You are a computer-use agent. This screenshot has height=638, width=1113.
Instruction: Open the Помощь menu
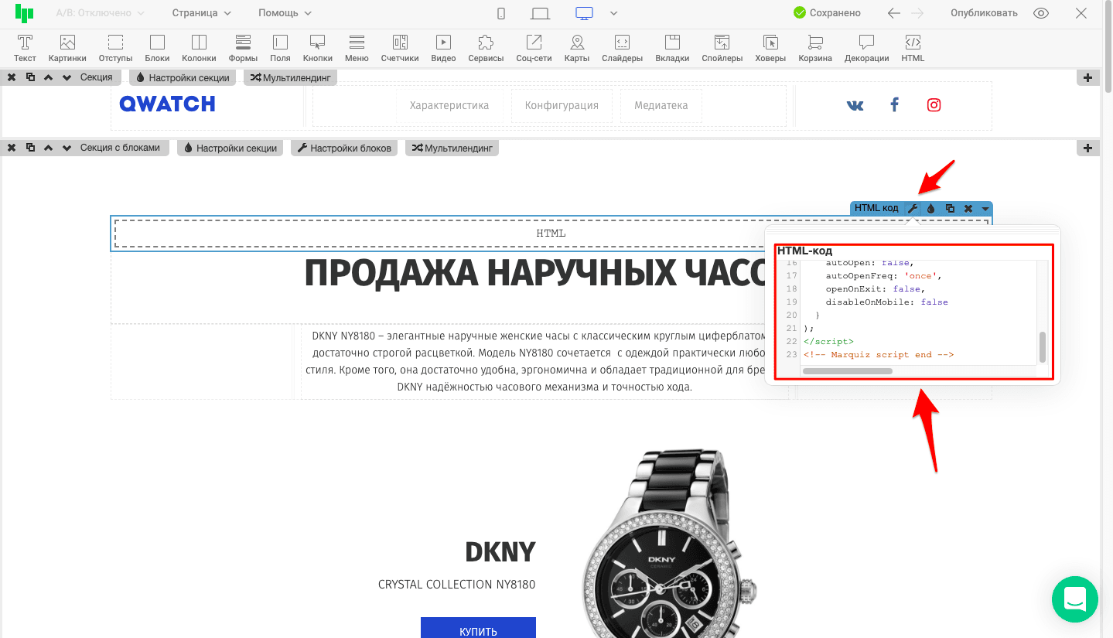[x=285, y=13]
